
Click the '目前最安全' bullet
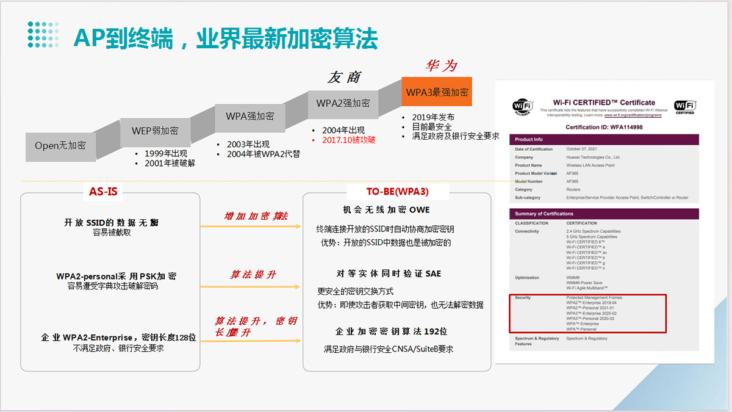coord(432,127)
